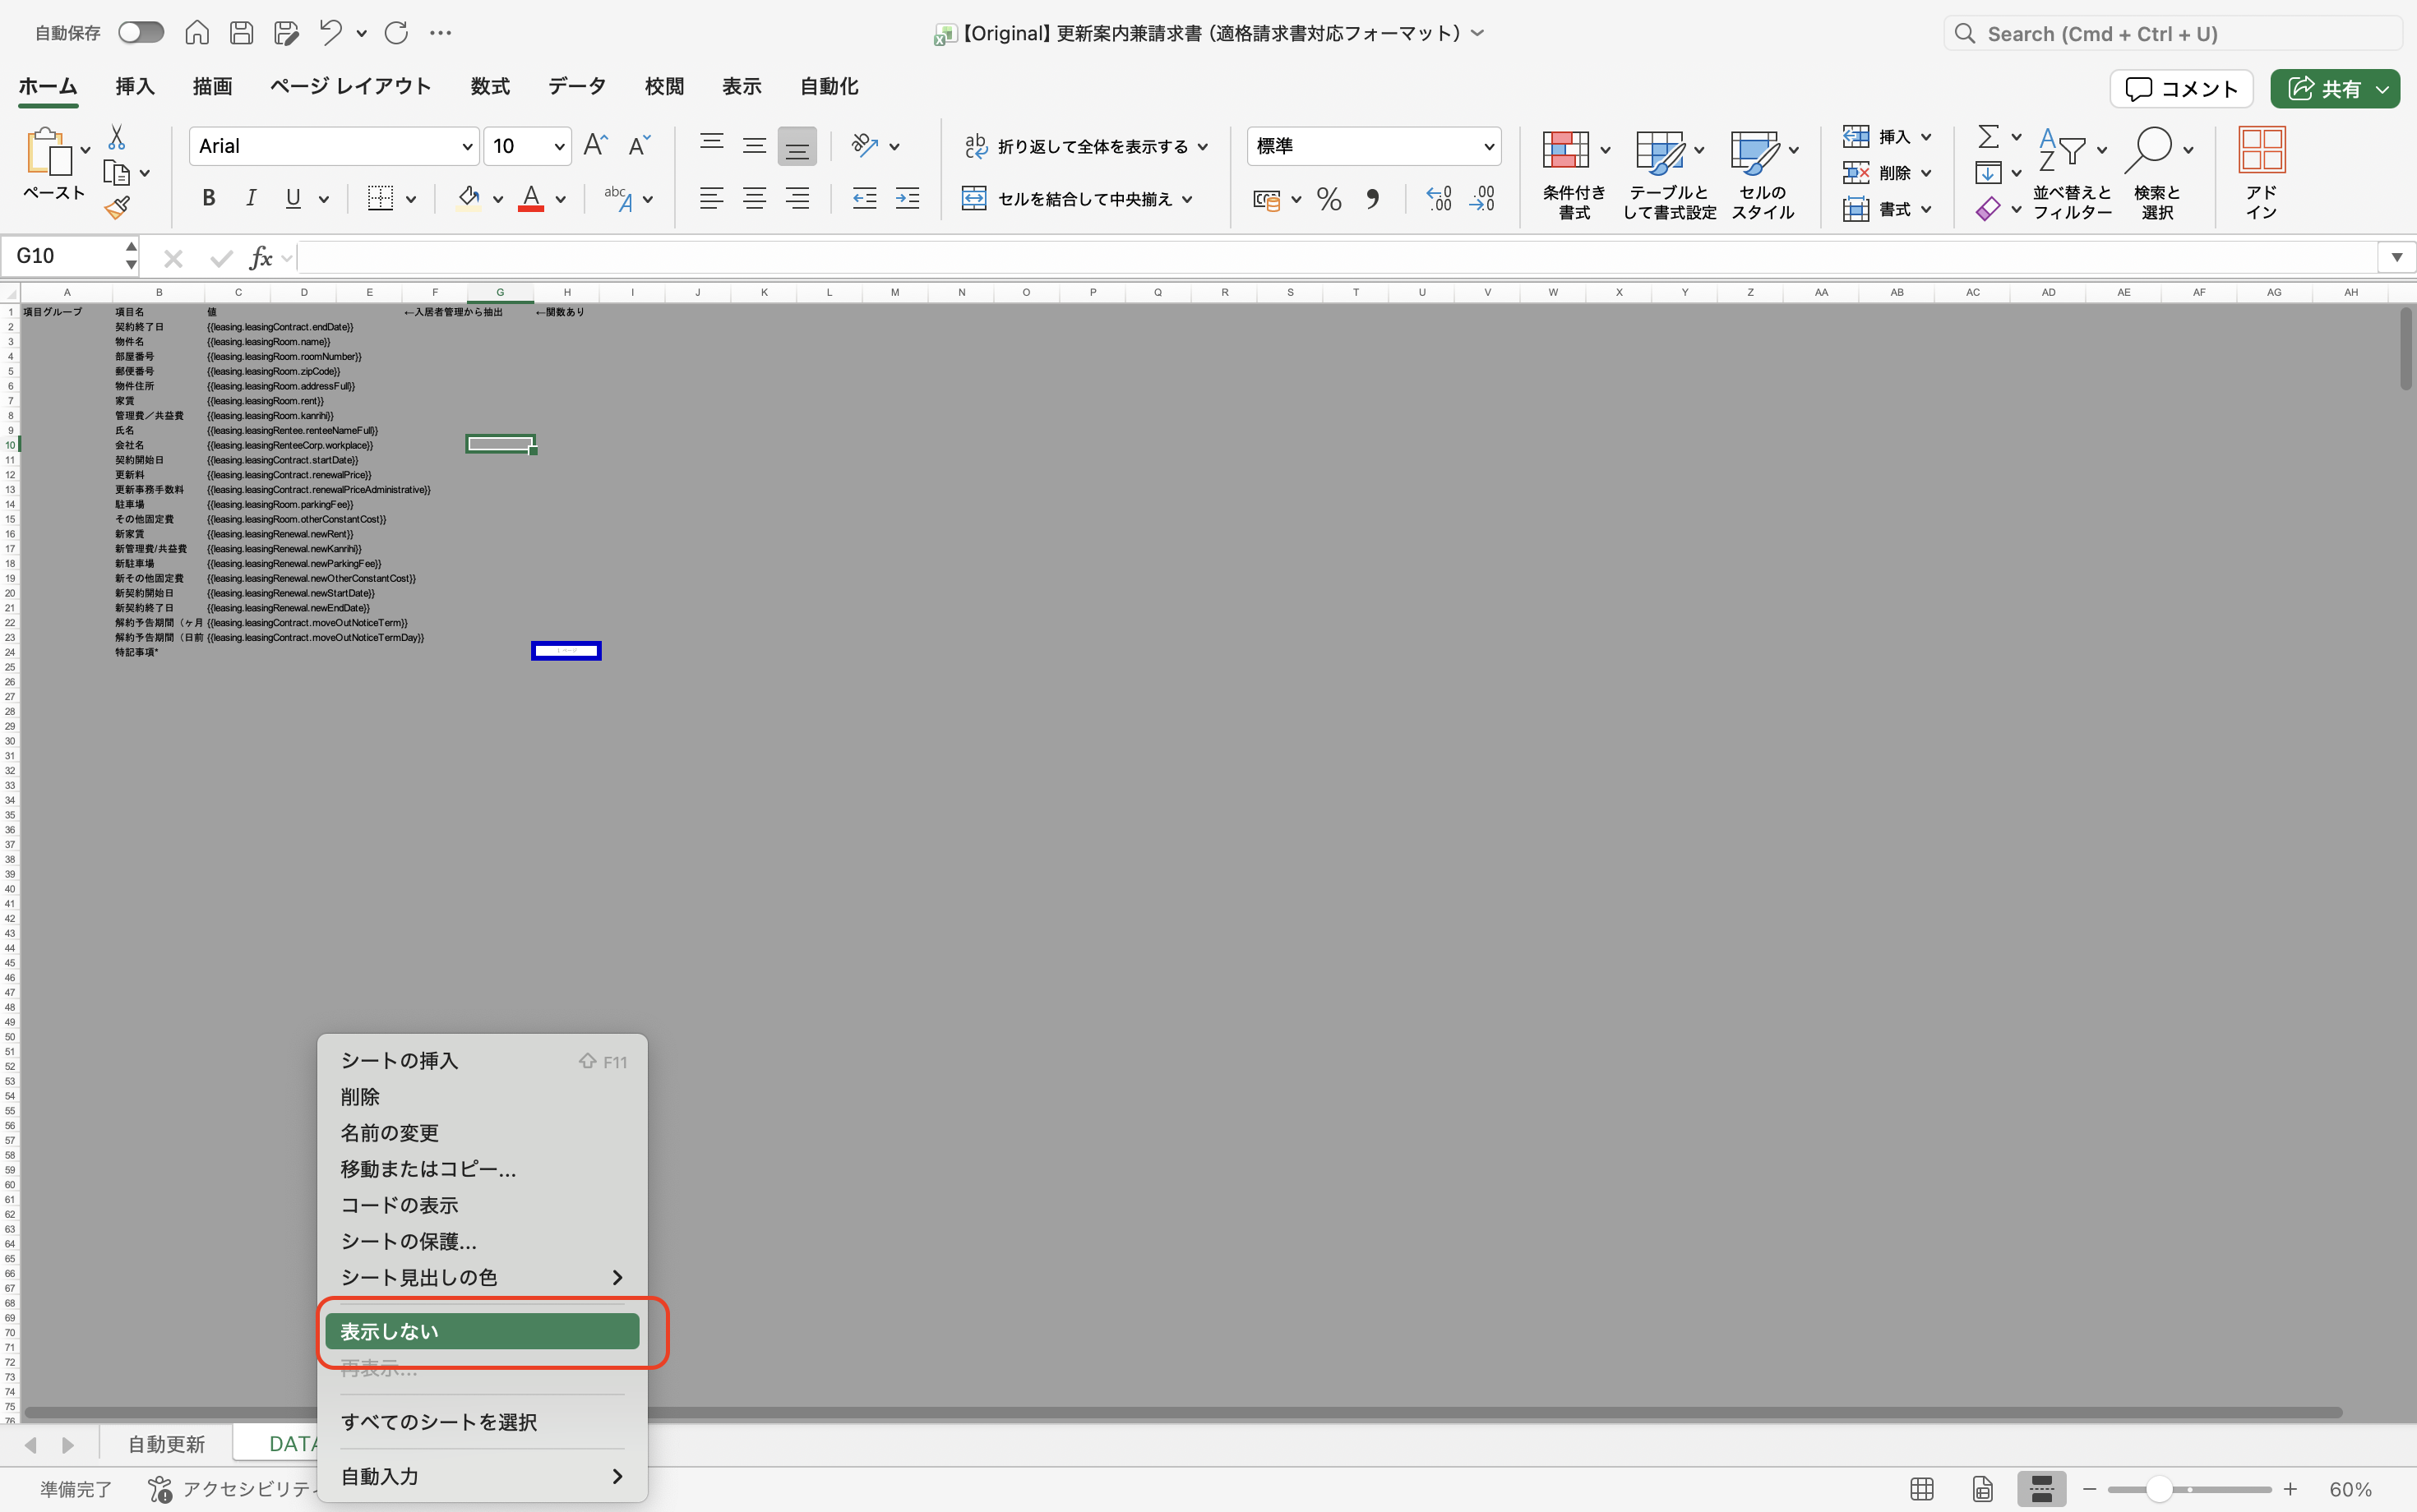Open 検索と選択 find and select
The width and height of the screenshot is (2417, 1512).
pyautogui.click(x=2157, y=174)
